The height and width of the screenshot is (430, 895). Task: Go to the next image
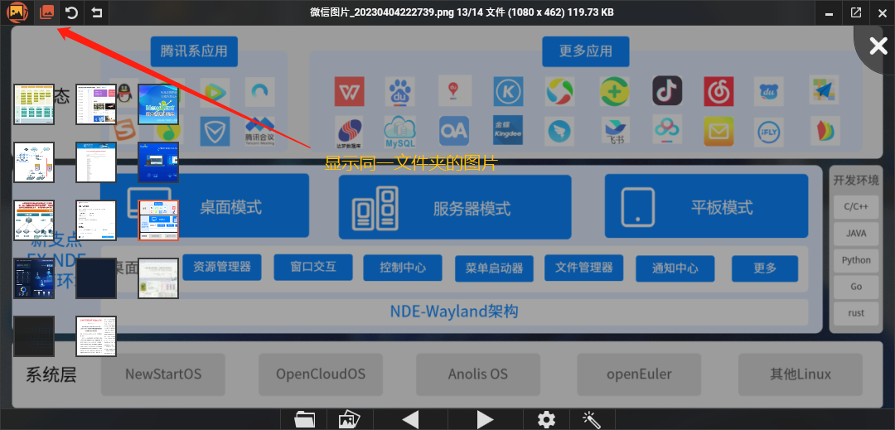tap(485, 420)
